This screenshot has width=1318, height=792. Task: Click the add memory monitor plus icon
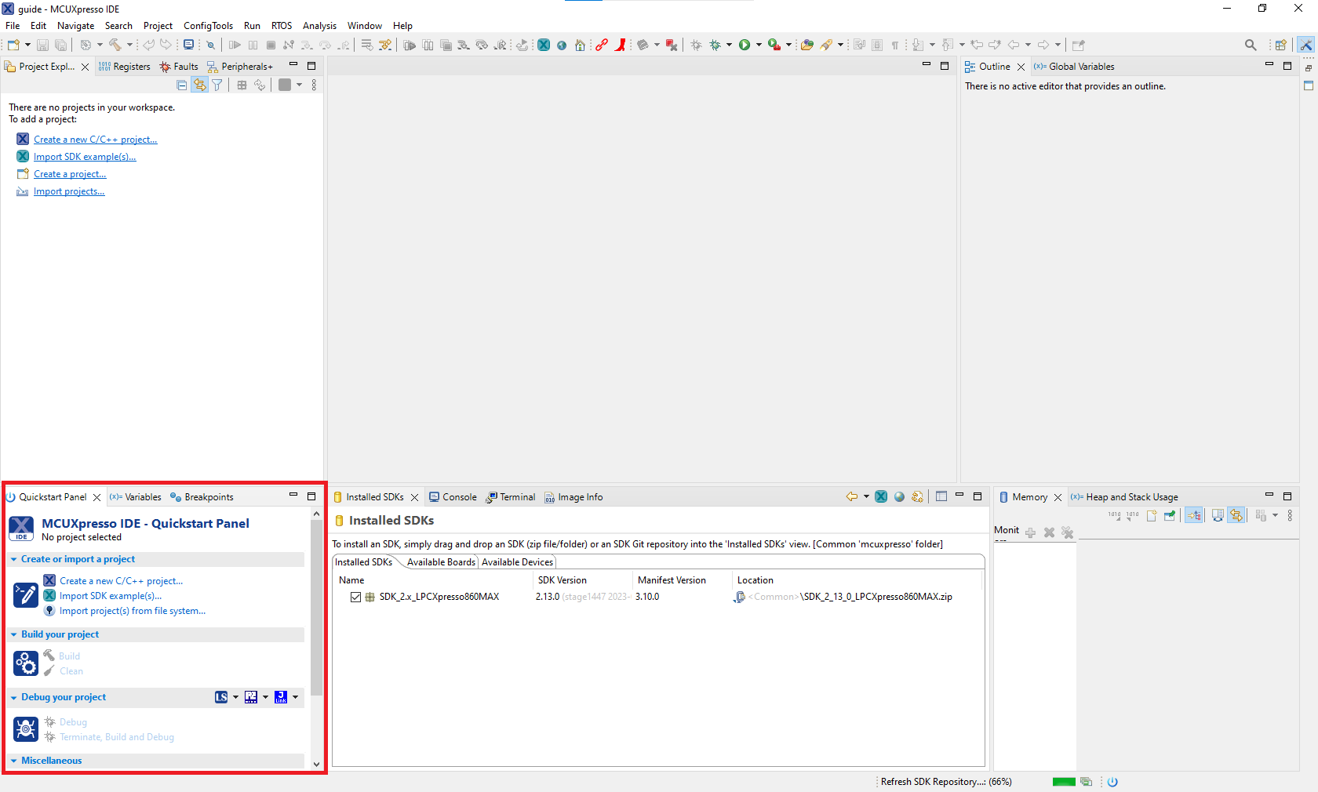[1030, 532]
